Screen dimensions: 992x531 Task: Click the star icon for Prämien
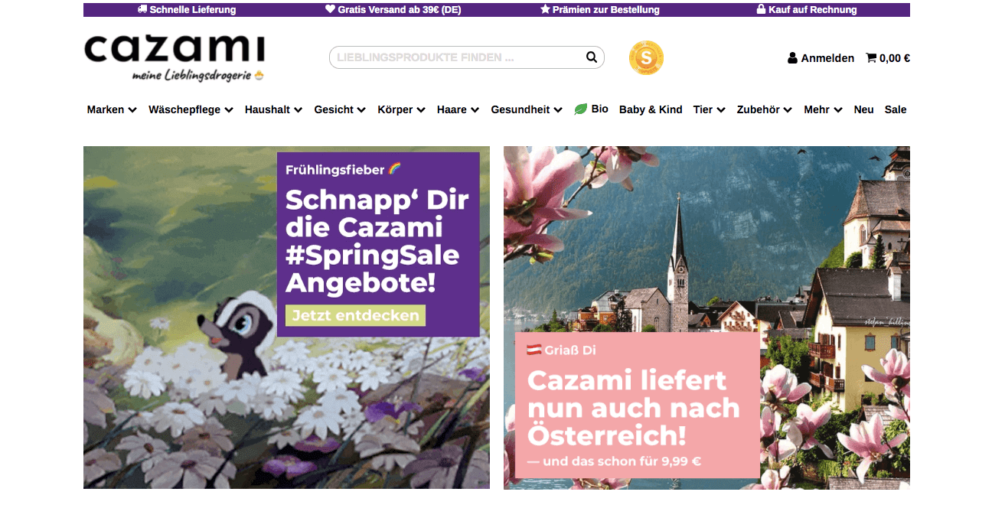click(545, 10)
